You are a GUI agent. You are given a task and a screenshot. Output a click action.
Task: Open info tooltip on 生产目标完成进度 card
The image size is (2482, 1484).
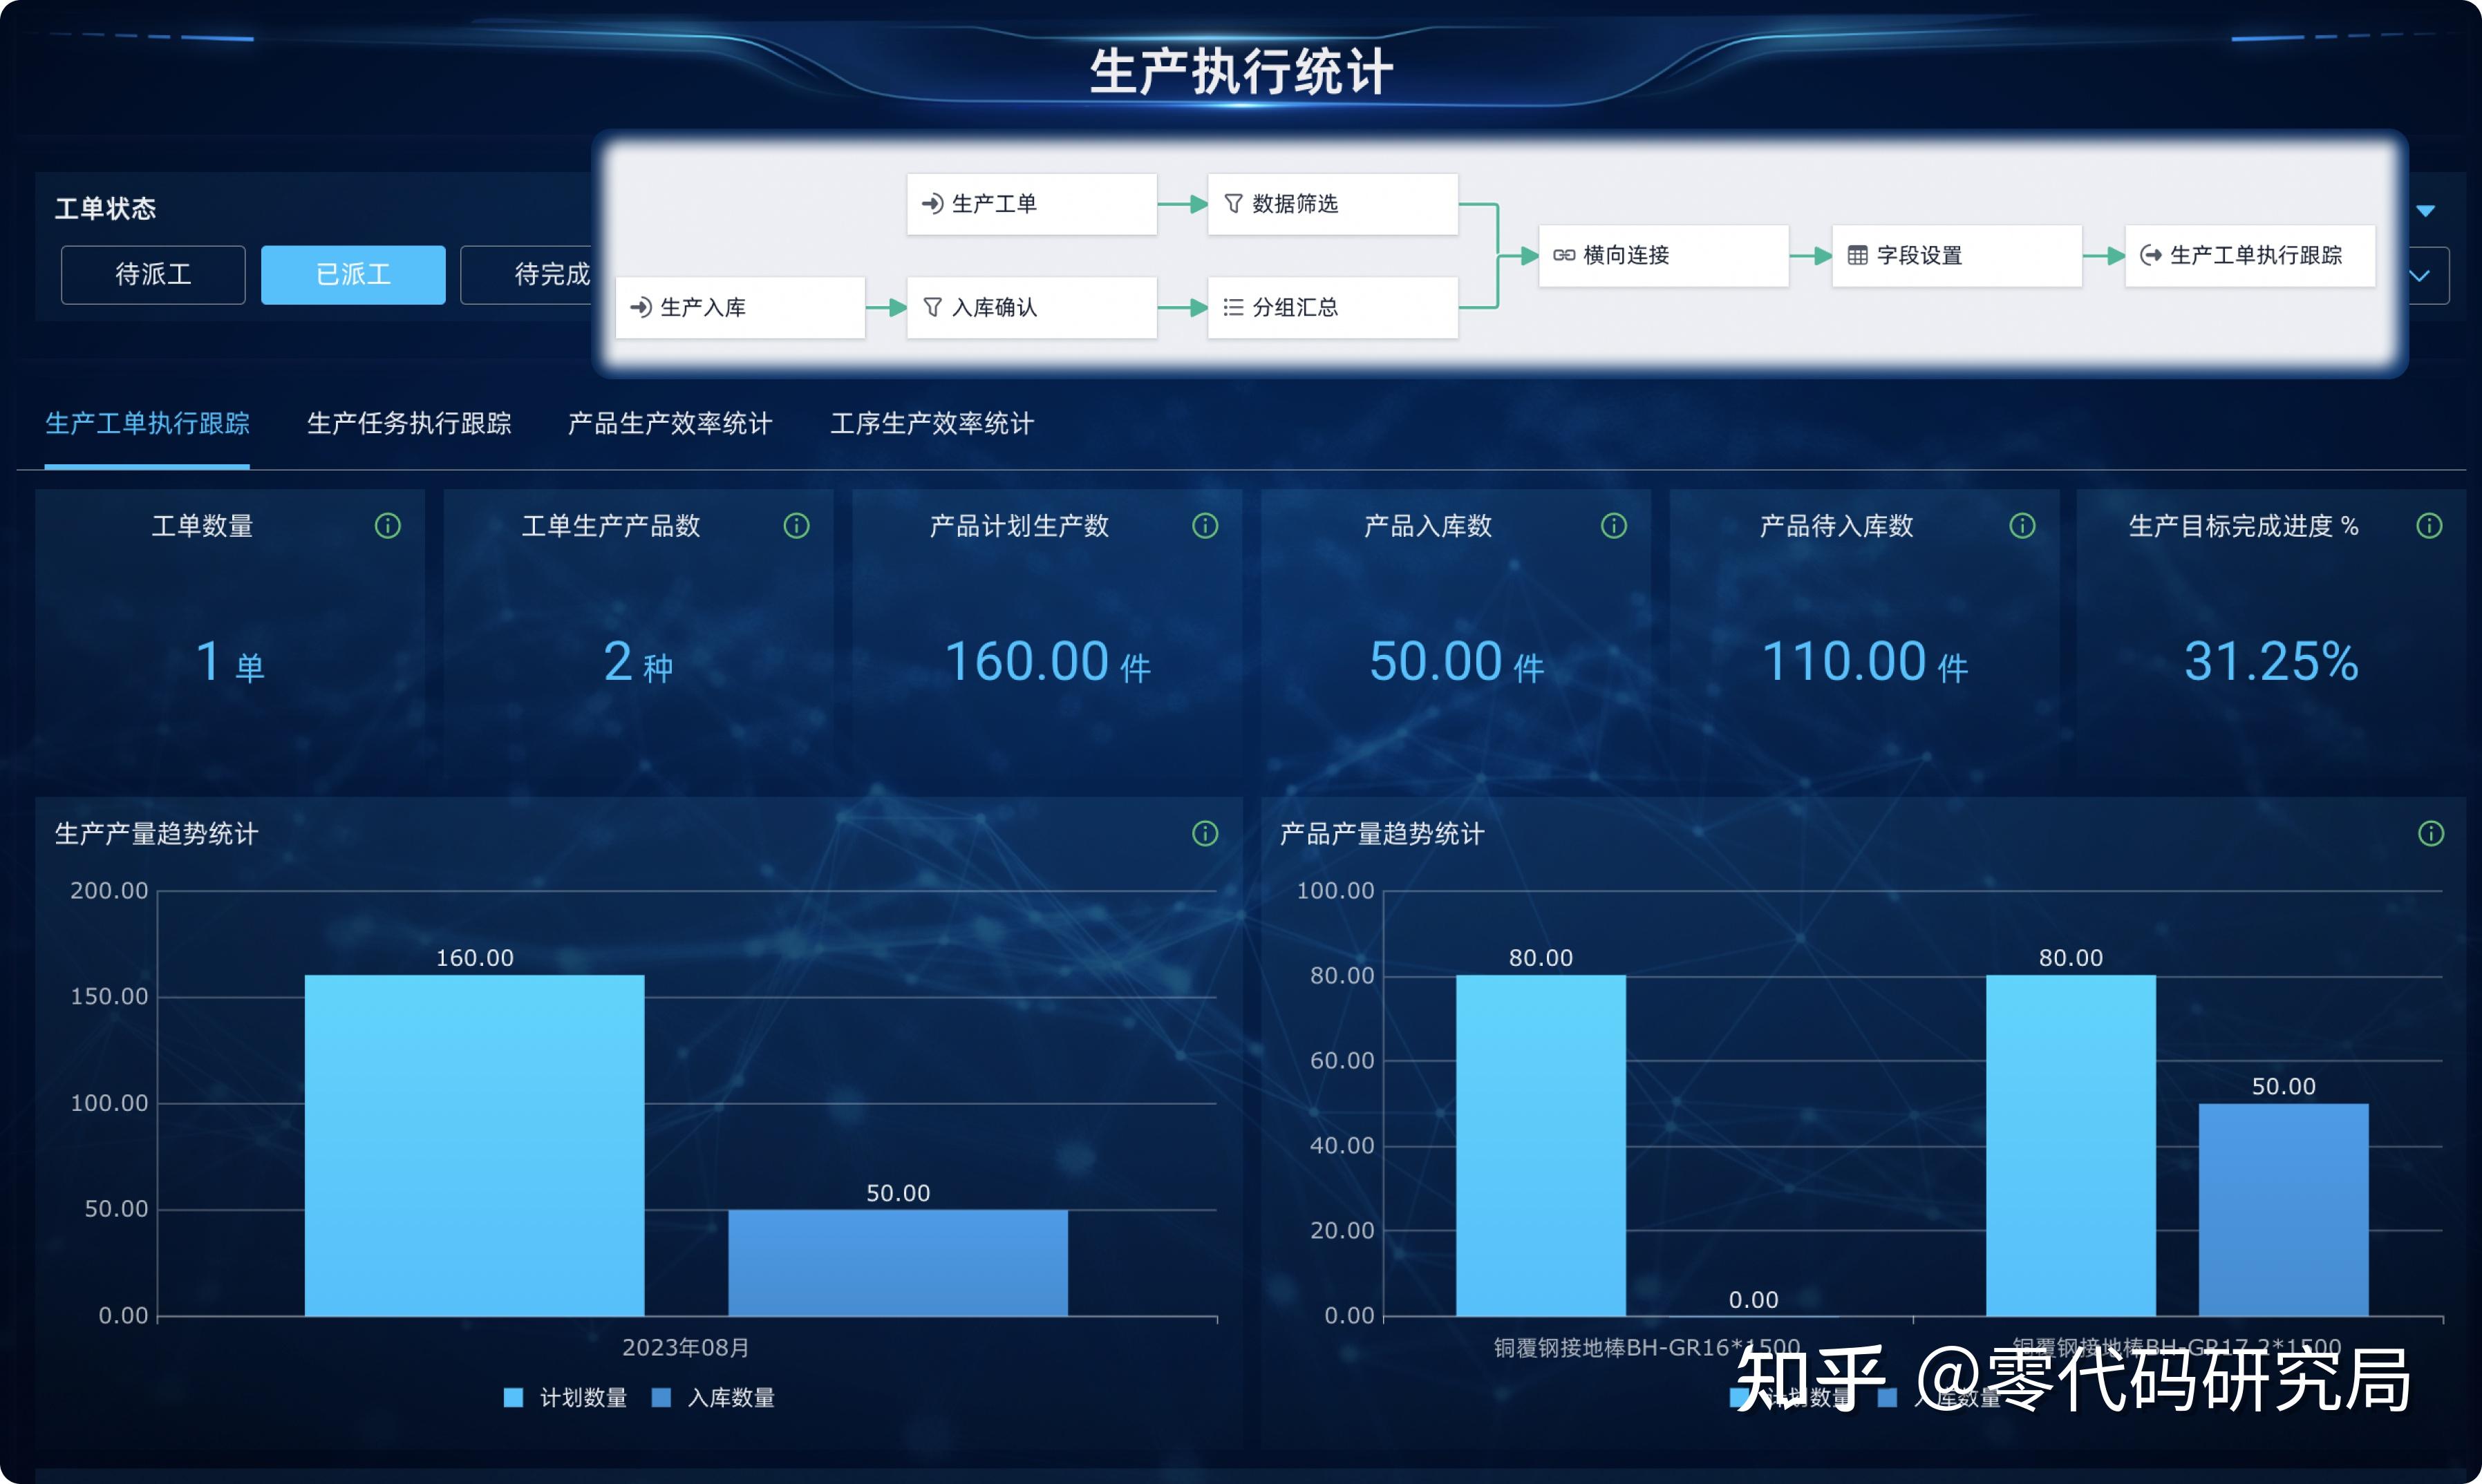pos(2429,525)
